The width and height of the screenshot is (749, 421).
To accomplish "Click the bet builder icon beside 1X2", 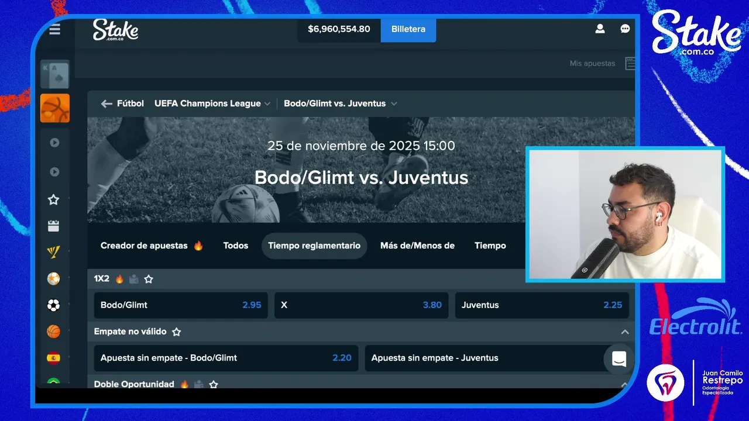I will click(134, 279).
